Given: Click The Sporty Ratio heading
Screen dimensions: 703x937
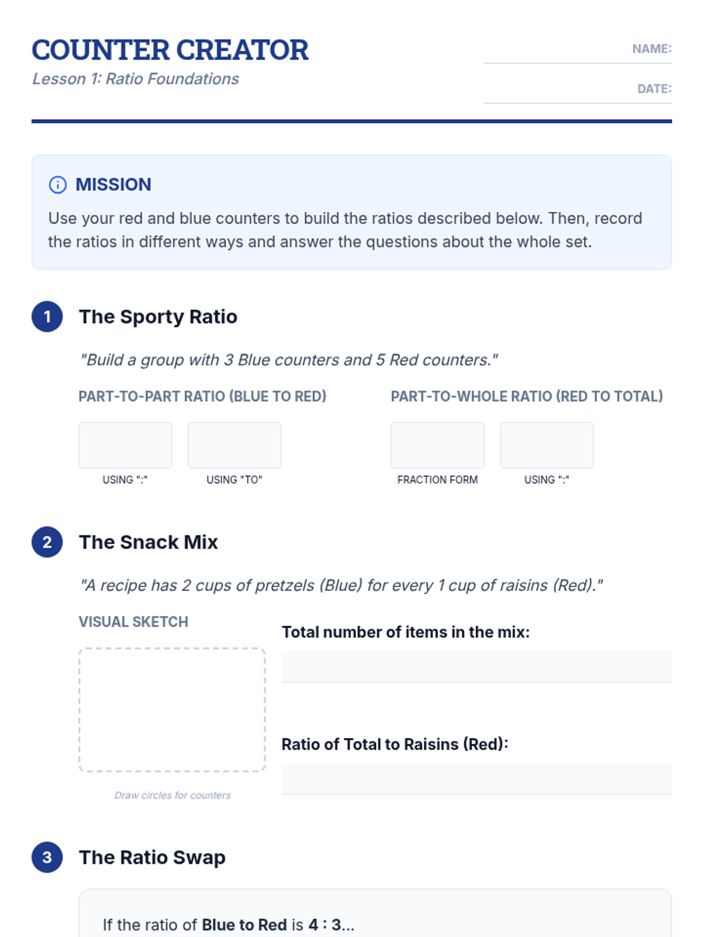Looking at the screenshot, I should click(x=158, y=317).
